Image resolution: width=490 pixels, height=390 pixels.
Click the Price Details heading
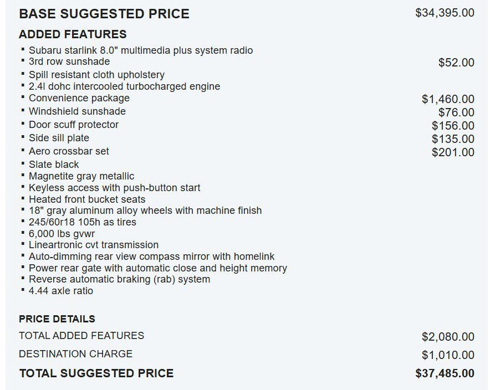(x=57, y=319)
